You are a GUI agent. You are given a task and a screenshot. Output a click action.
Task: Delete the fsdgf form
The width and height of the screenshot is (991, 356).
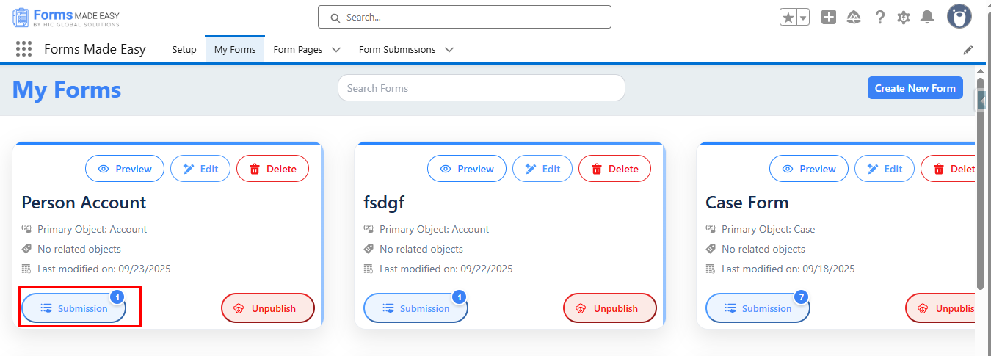pos(614,169)
